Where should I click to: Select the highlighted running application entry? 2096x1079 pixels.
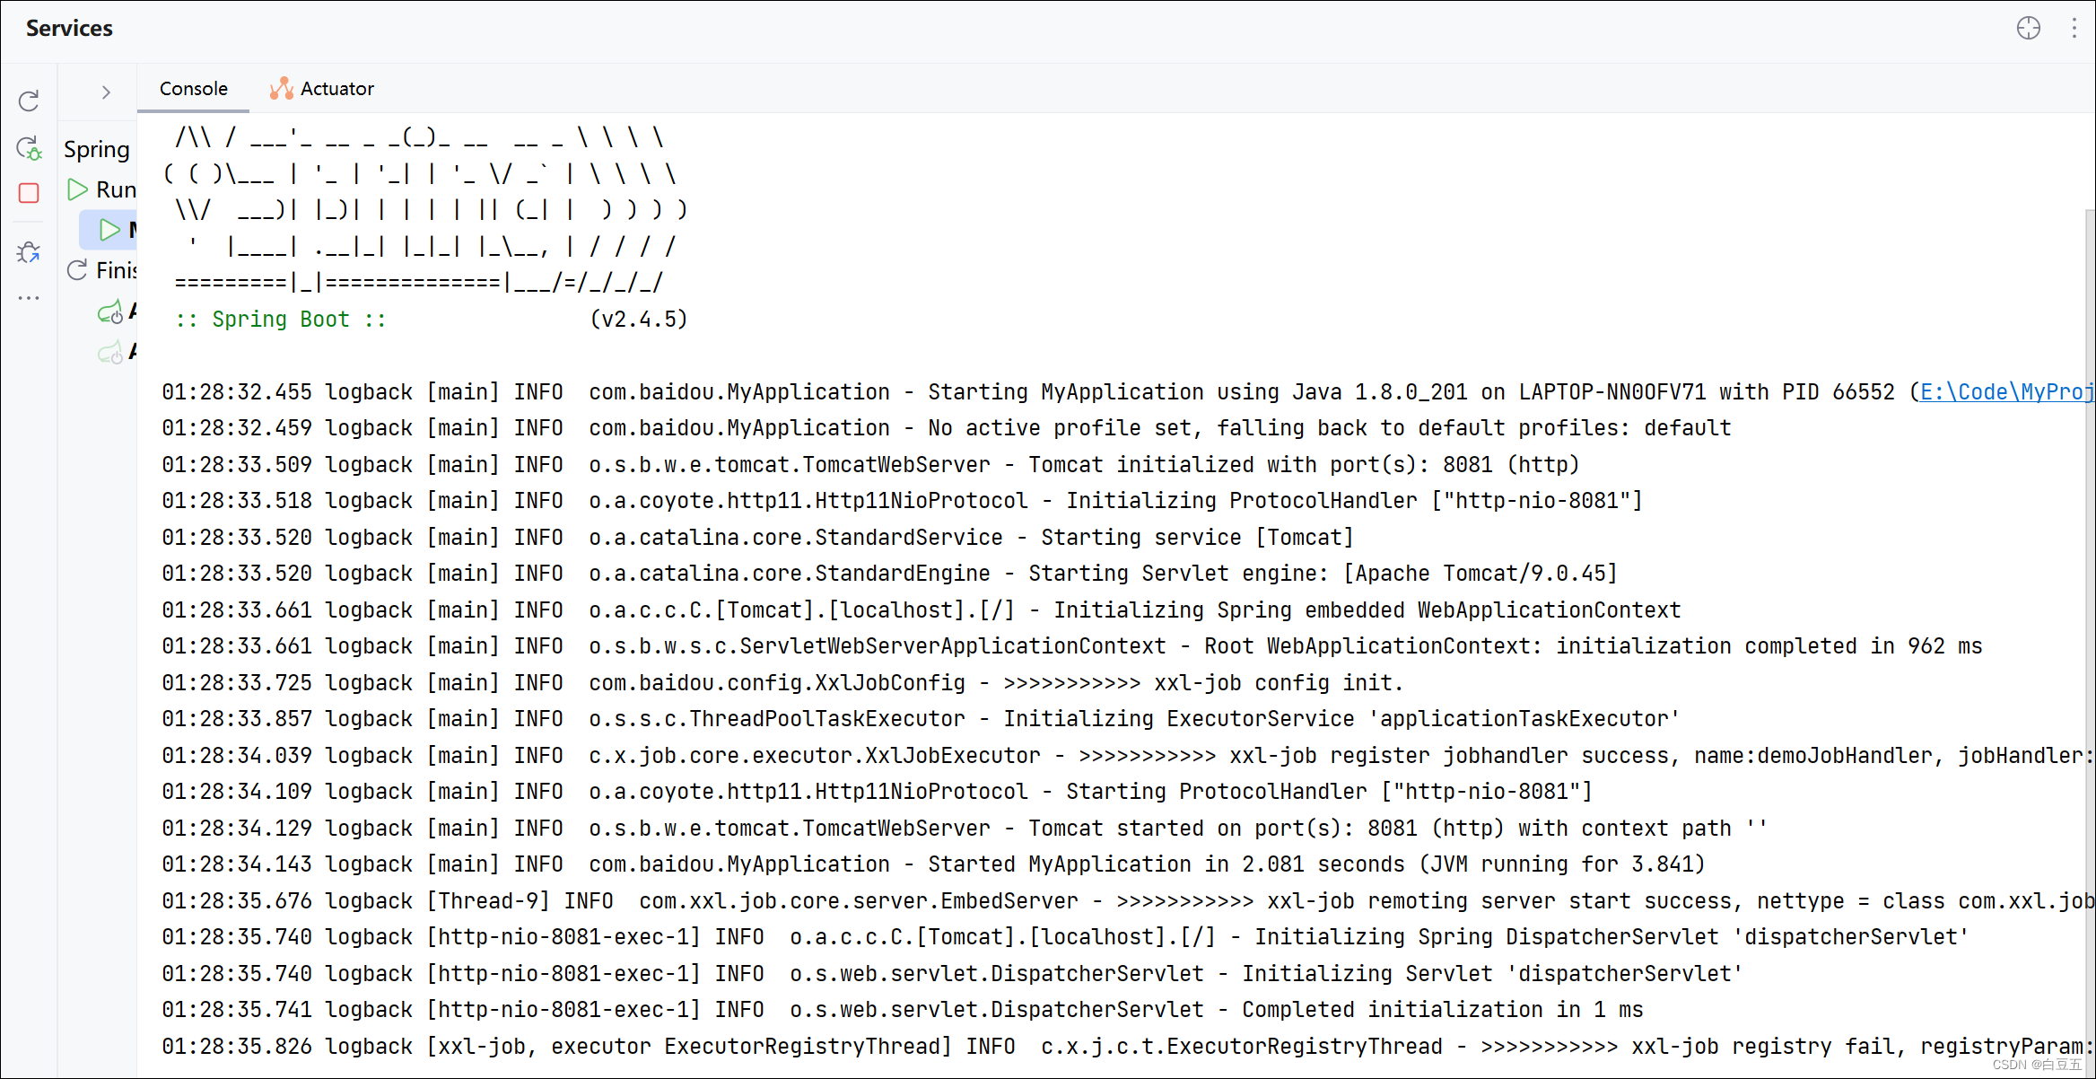pyautogui.click(x=109, y=230)
